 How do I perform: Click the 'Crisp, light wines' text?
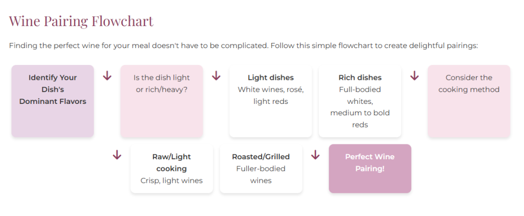click(x=171, y=181)
